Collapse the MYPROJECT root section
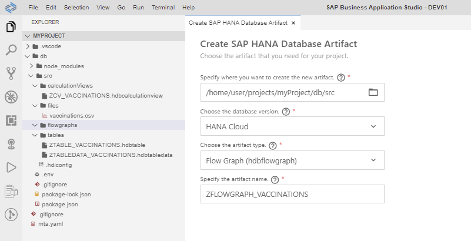This screenshot has height=241, width=471. pyautogui.click(x=28, y=36)
